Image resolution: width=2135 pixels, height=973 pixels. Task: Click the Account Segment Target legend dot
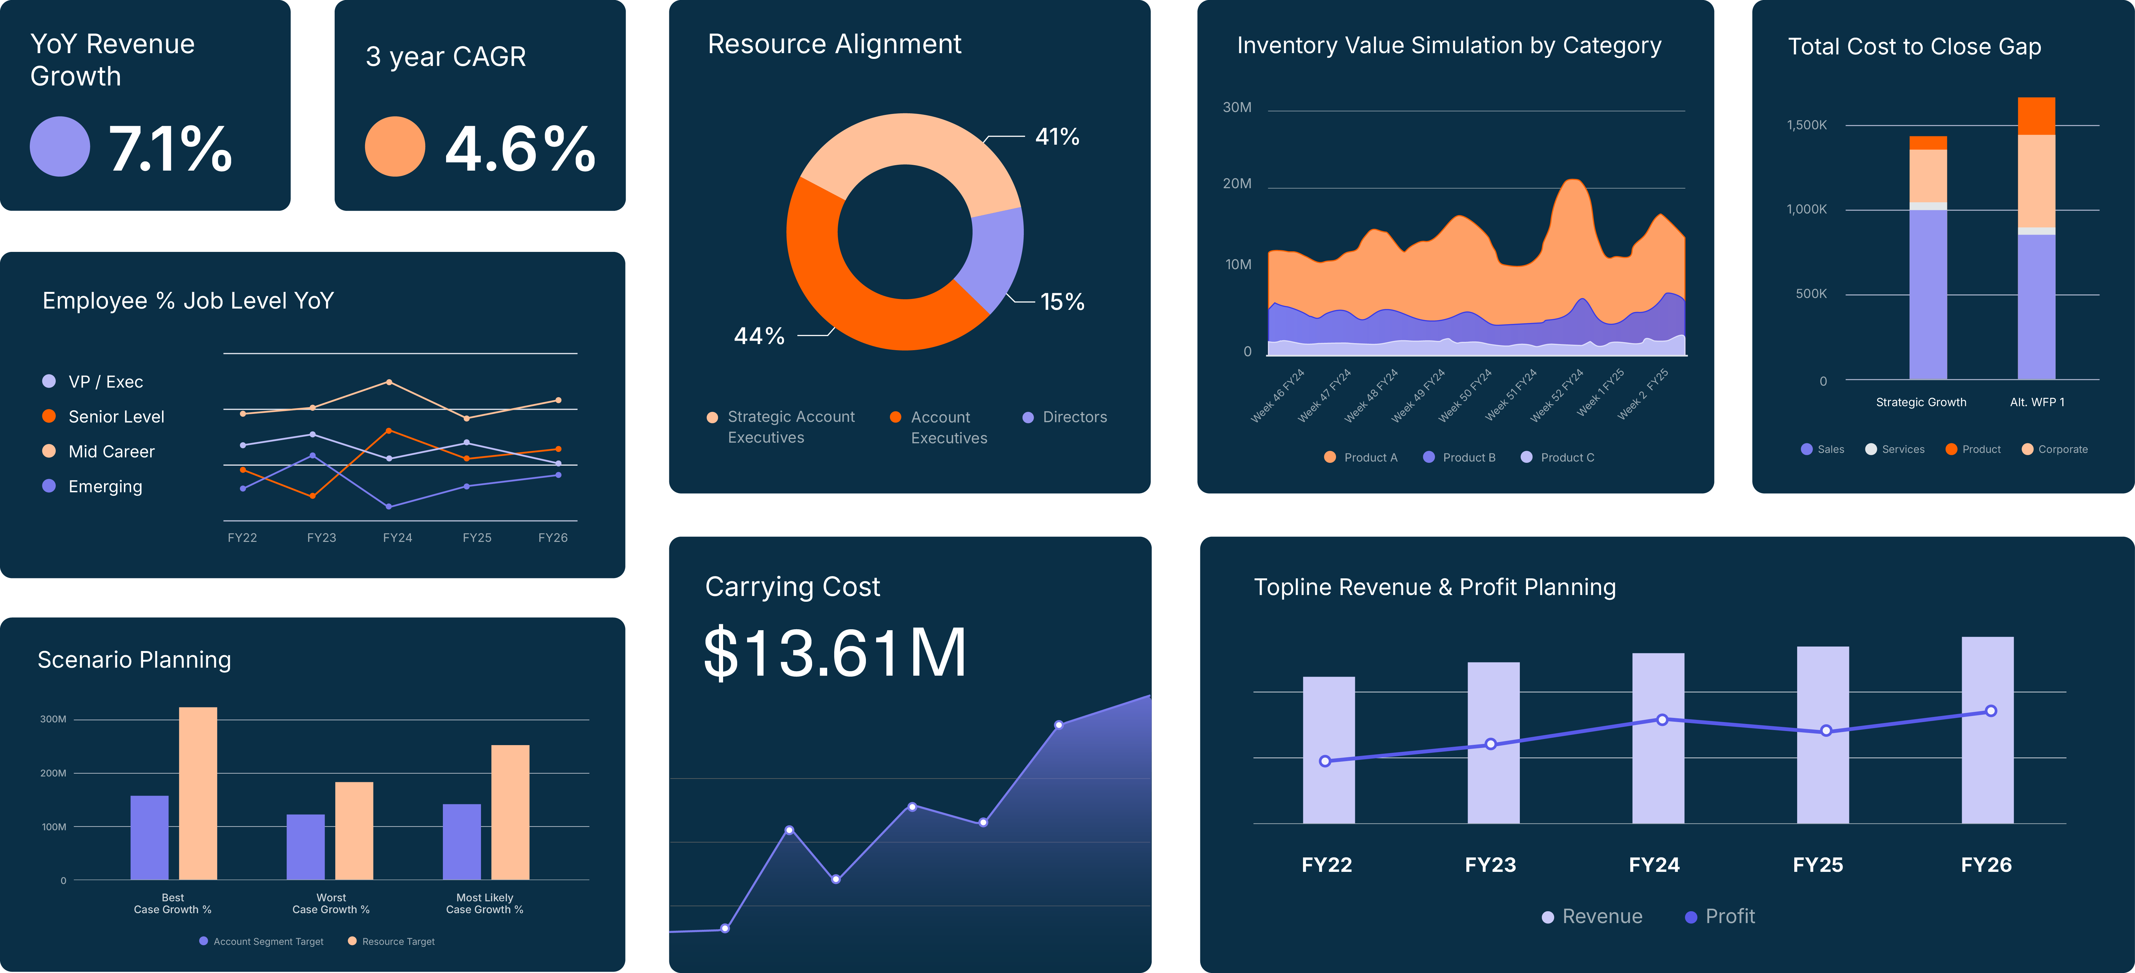(203, 941)
